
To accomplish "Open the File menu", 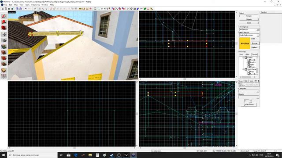I will [x=6, y=5].
